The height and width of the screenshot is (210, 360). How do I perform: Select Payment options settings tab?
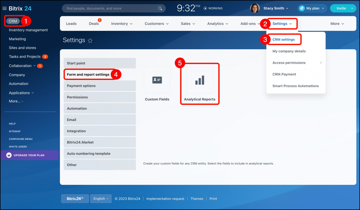100,86
